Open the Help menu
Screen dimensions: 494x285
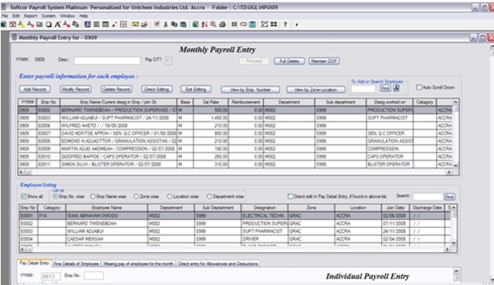pyautogui.click(x=84, y=16)
